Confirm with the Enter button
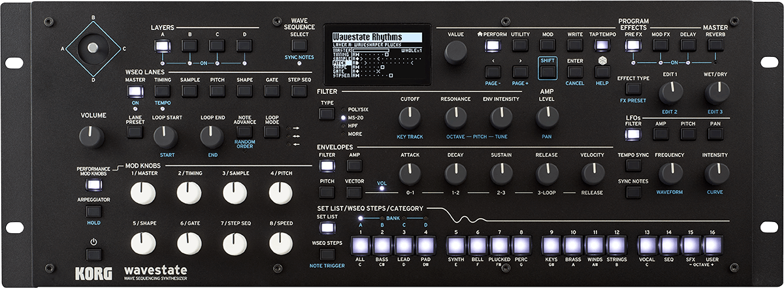The image size is (784, 288). (575, 72)
